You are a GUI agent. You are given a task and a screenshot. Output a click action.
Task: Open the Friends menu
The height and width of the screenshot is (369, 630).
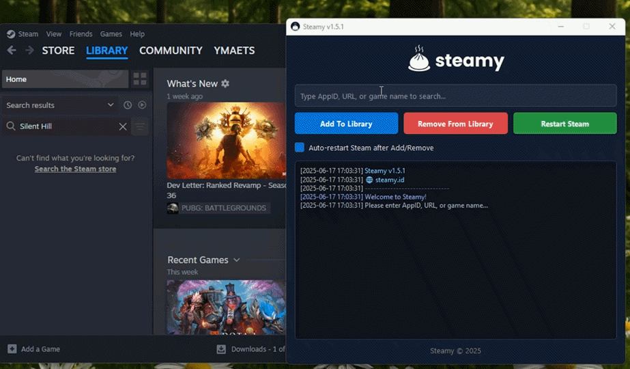click(81, 34)
